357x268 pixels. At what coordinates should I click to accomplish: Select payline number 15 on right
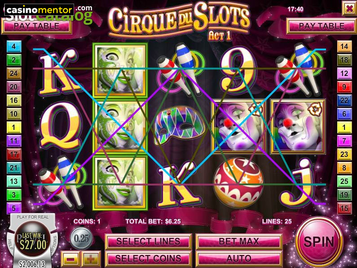pyautogui.click(x=344, y=208)
